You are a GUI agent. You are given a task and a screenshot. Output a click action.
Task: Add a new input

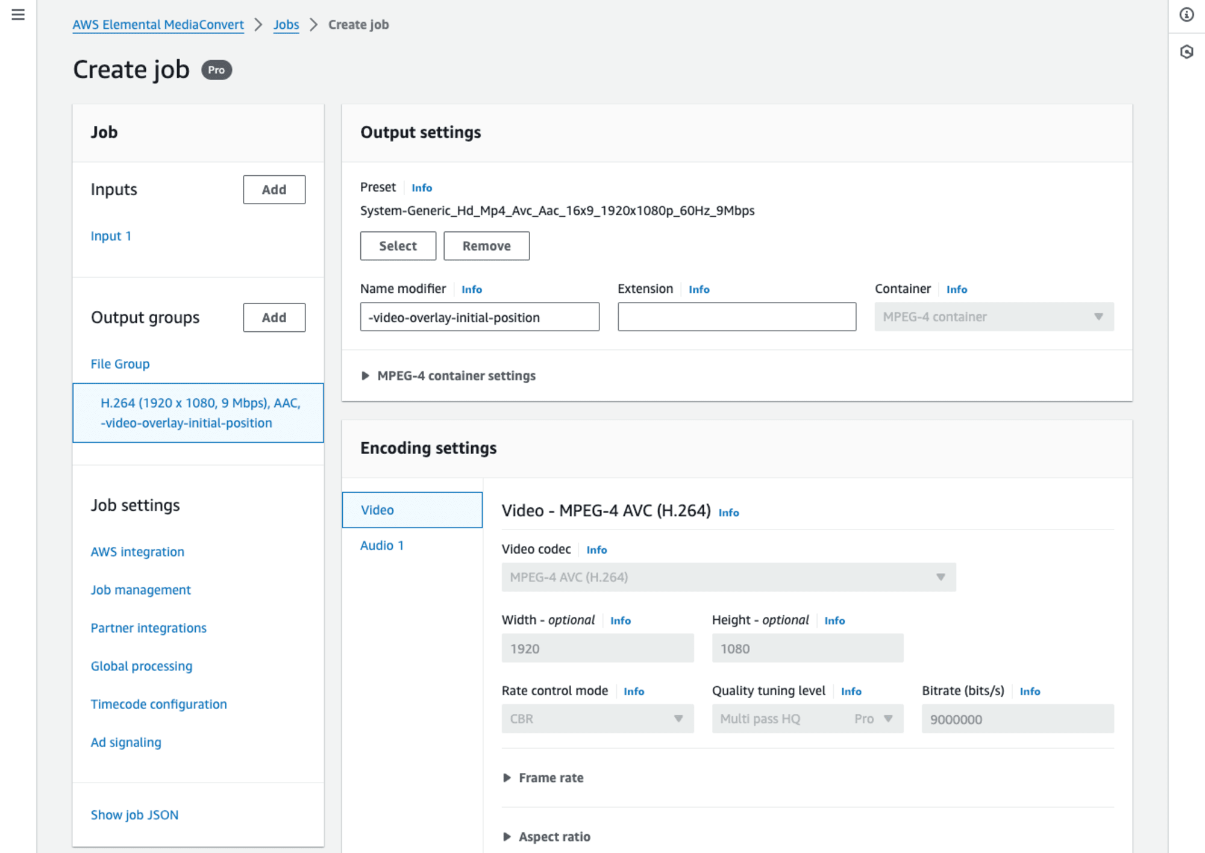[274, 190]
